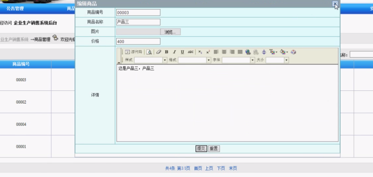Select table cell 00002
373x177 pixels.
click(21, 102)
